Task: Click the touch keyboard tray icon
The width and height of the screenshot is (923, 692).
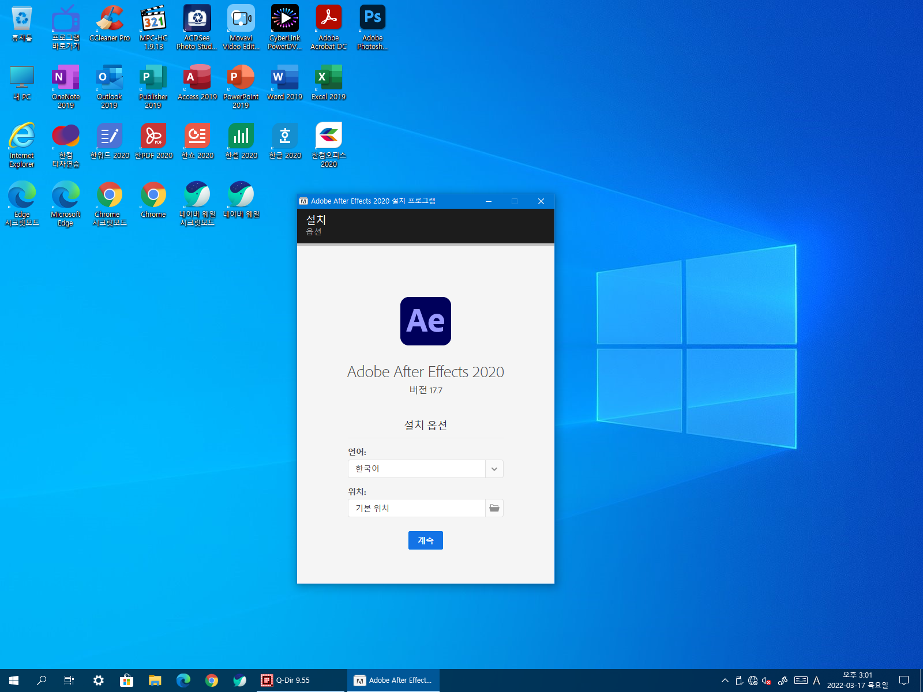Action: tap(801, 680)
